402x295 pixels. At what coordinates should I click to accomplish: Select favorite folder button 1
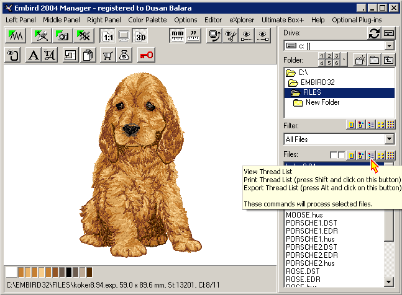pos(322,56)
